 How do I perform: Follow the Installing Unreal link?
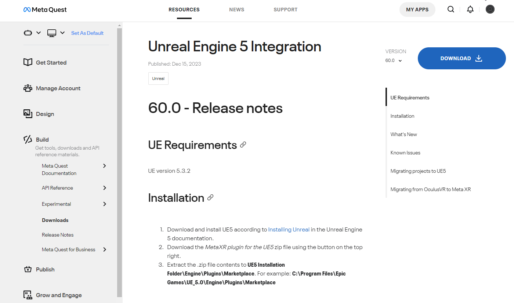289,230
